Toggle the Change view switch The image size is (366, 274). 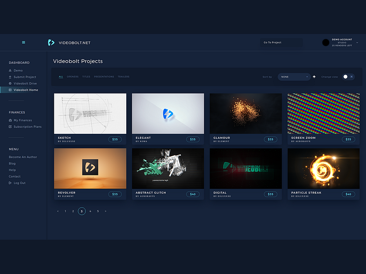348,77
